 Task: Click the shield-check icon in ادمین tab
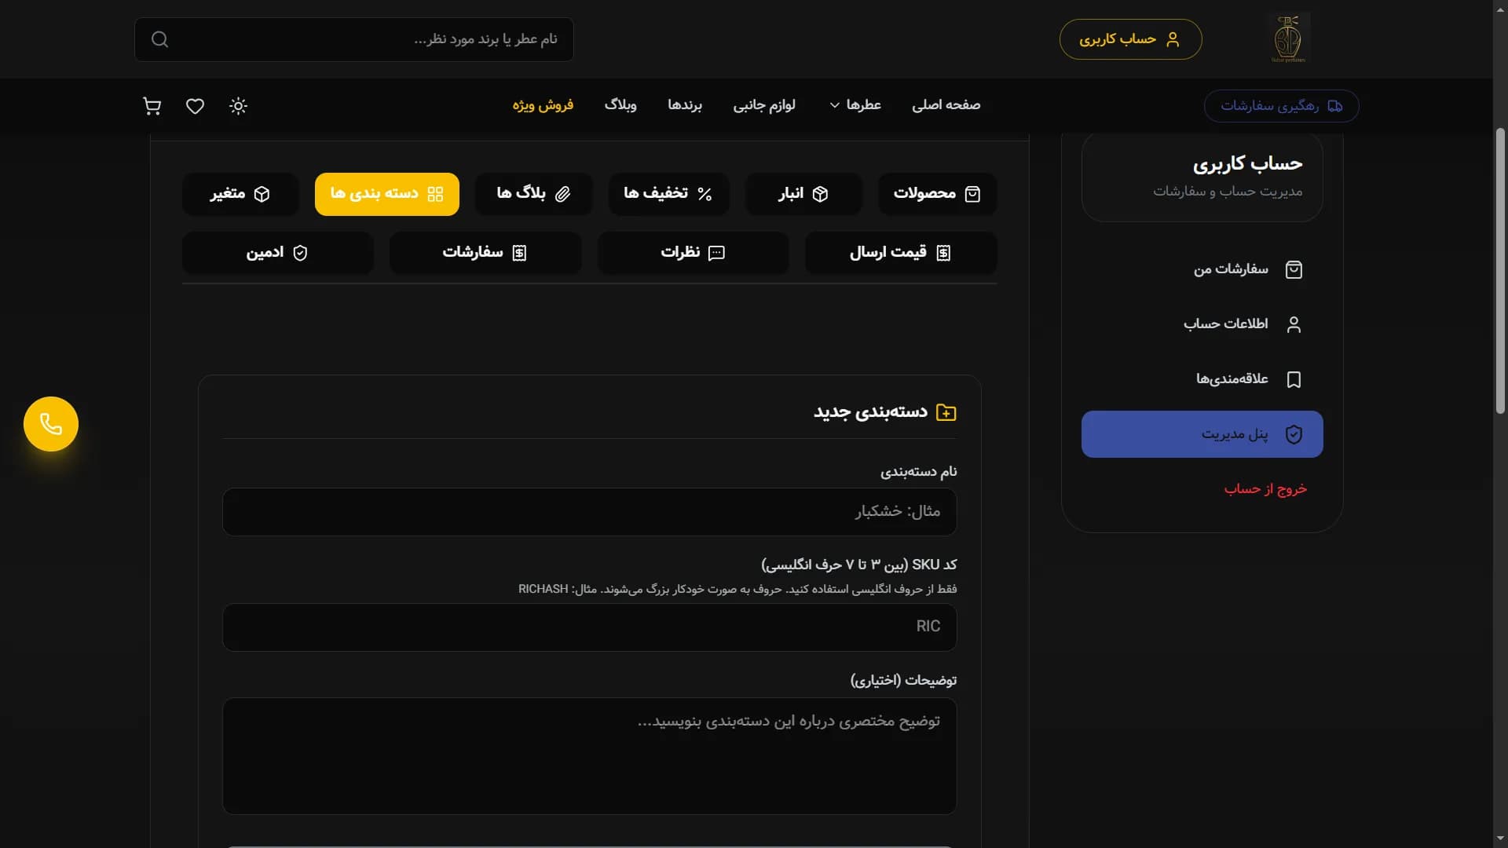(300, 253)
